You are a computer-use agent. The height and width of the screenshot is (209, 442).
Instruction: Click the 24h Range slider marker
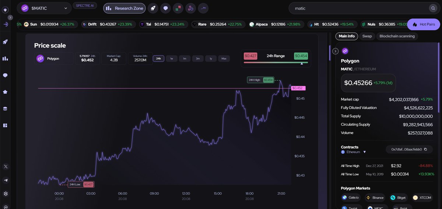point(302,63)
